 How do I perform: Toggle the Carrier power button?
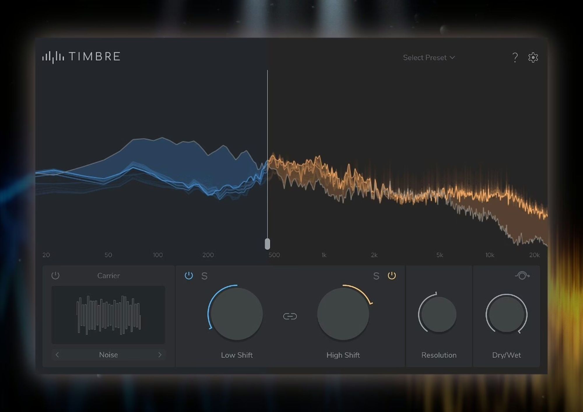(x=55, y=275)
